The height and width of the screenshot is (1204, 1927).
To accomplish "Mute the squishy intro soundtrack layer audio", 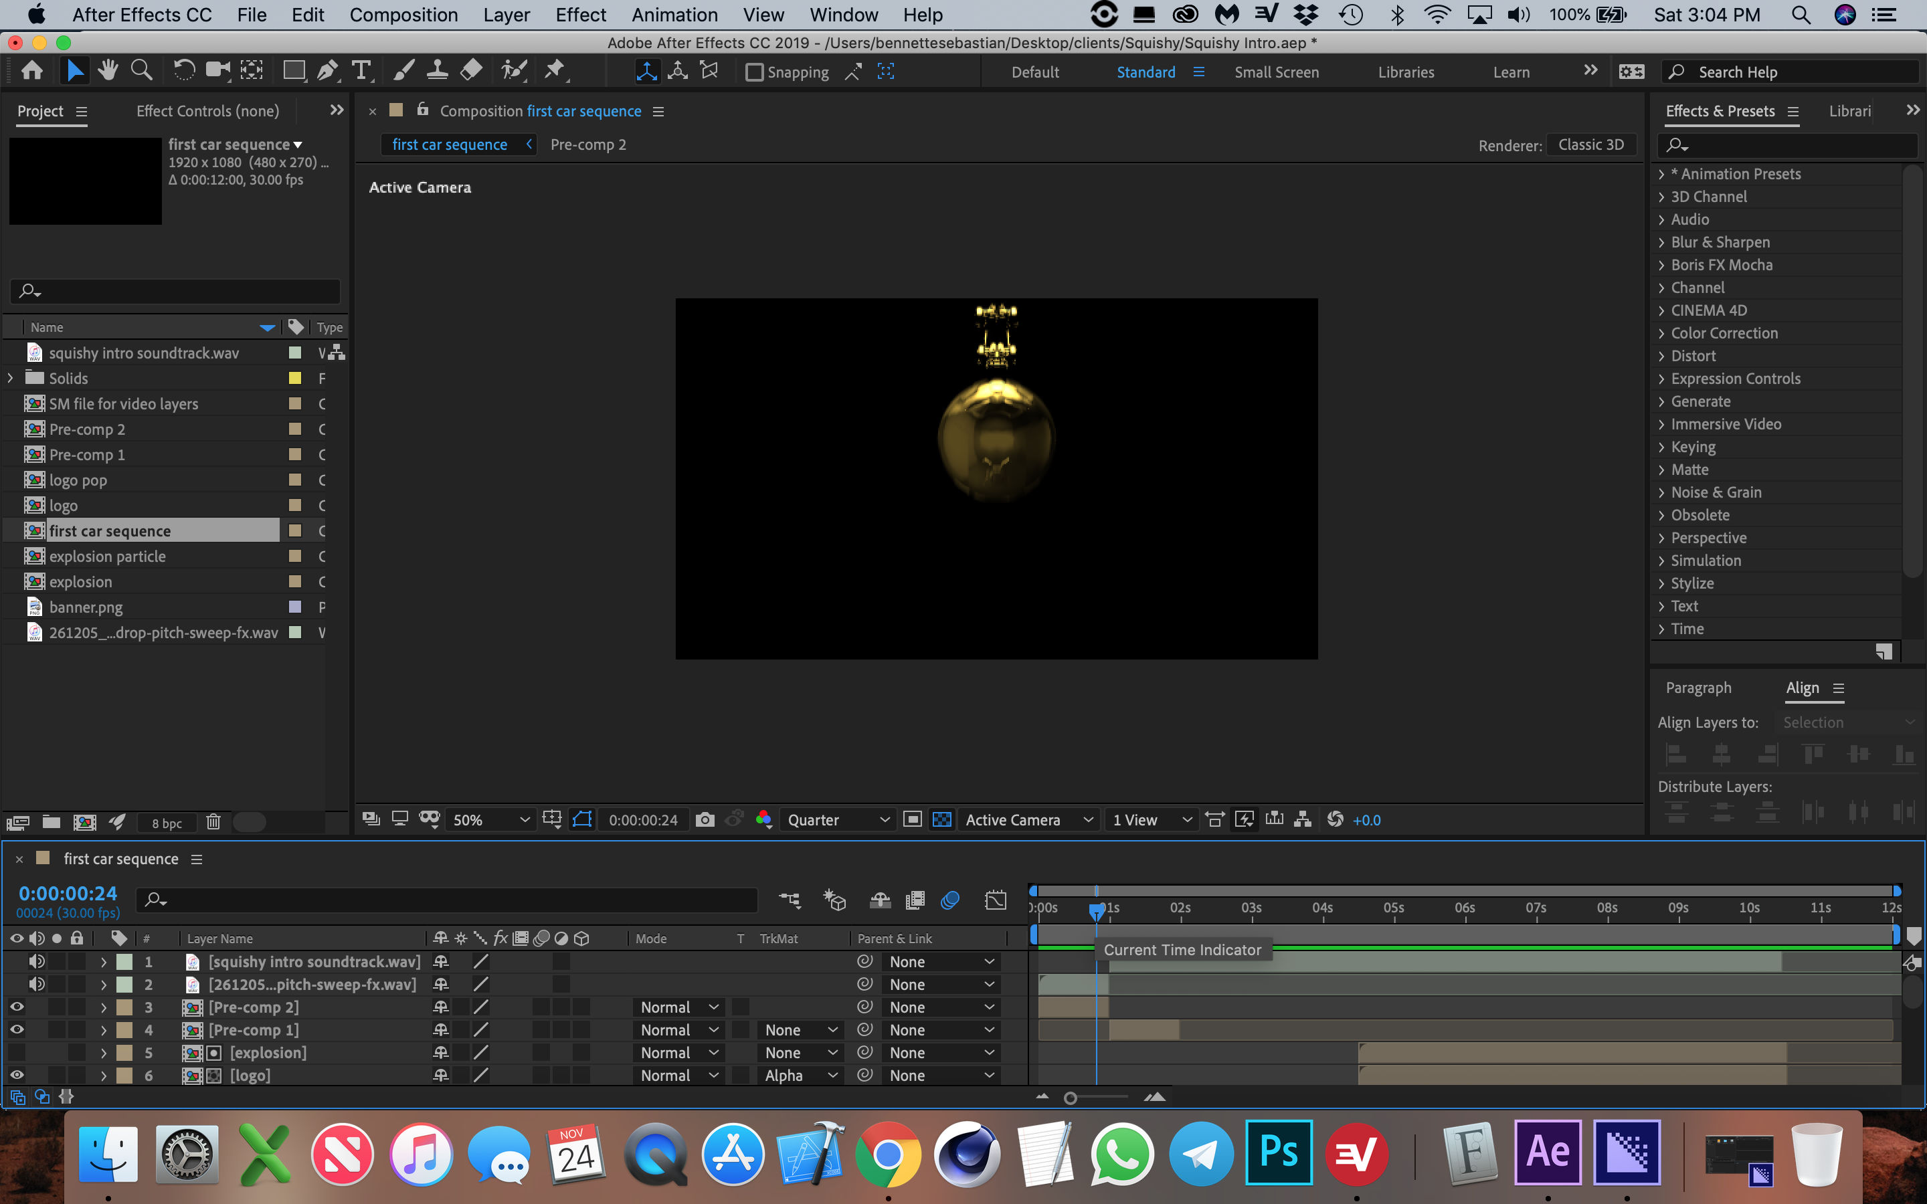I will pyautogui.click(x=36, y=961).
